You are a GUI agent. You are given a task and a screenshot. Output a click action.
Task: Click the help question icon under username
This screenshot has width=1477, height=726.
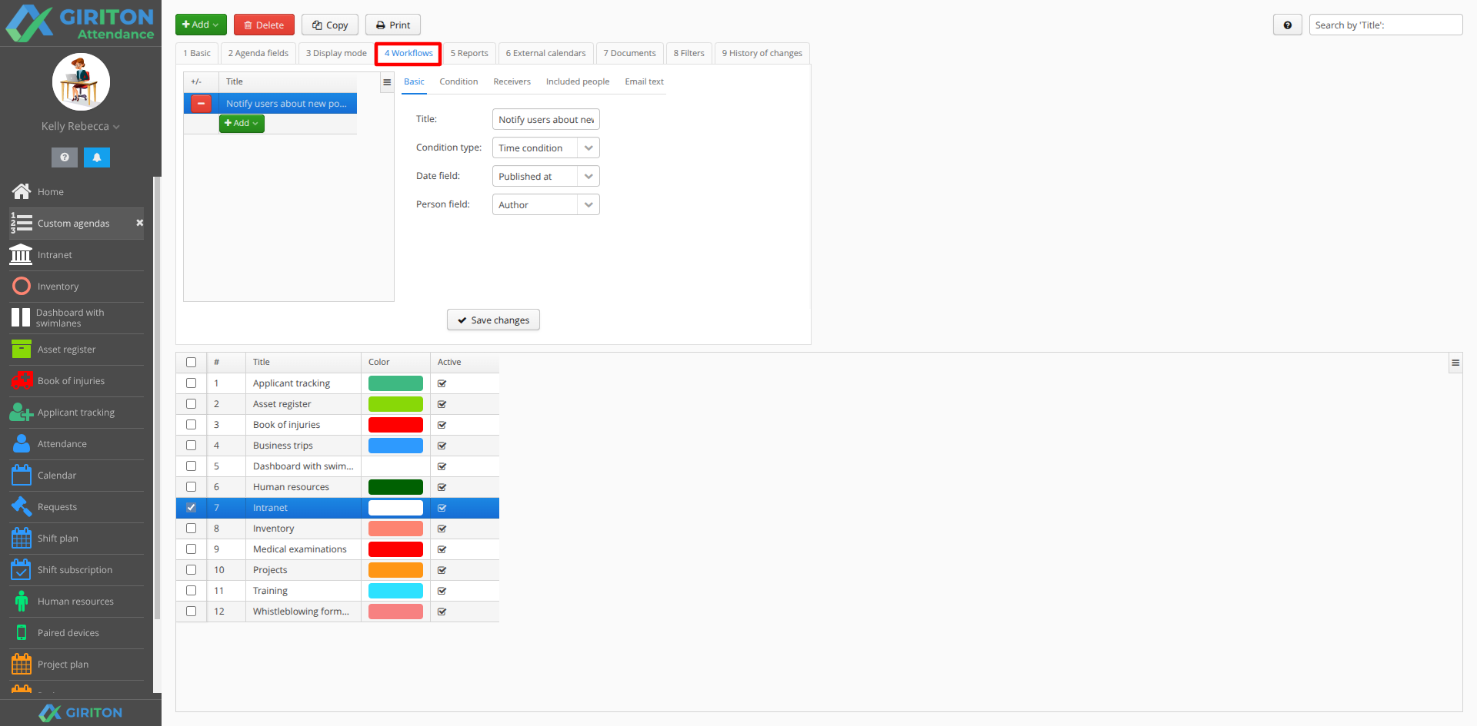(65, 157)
